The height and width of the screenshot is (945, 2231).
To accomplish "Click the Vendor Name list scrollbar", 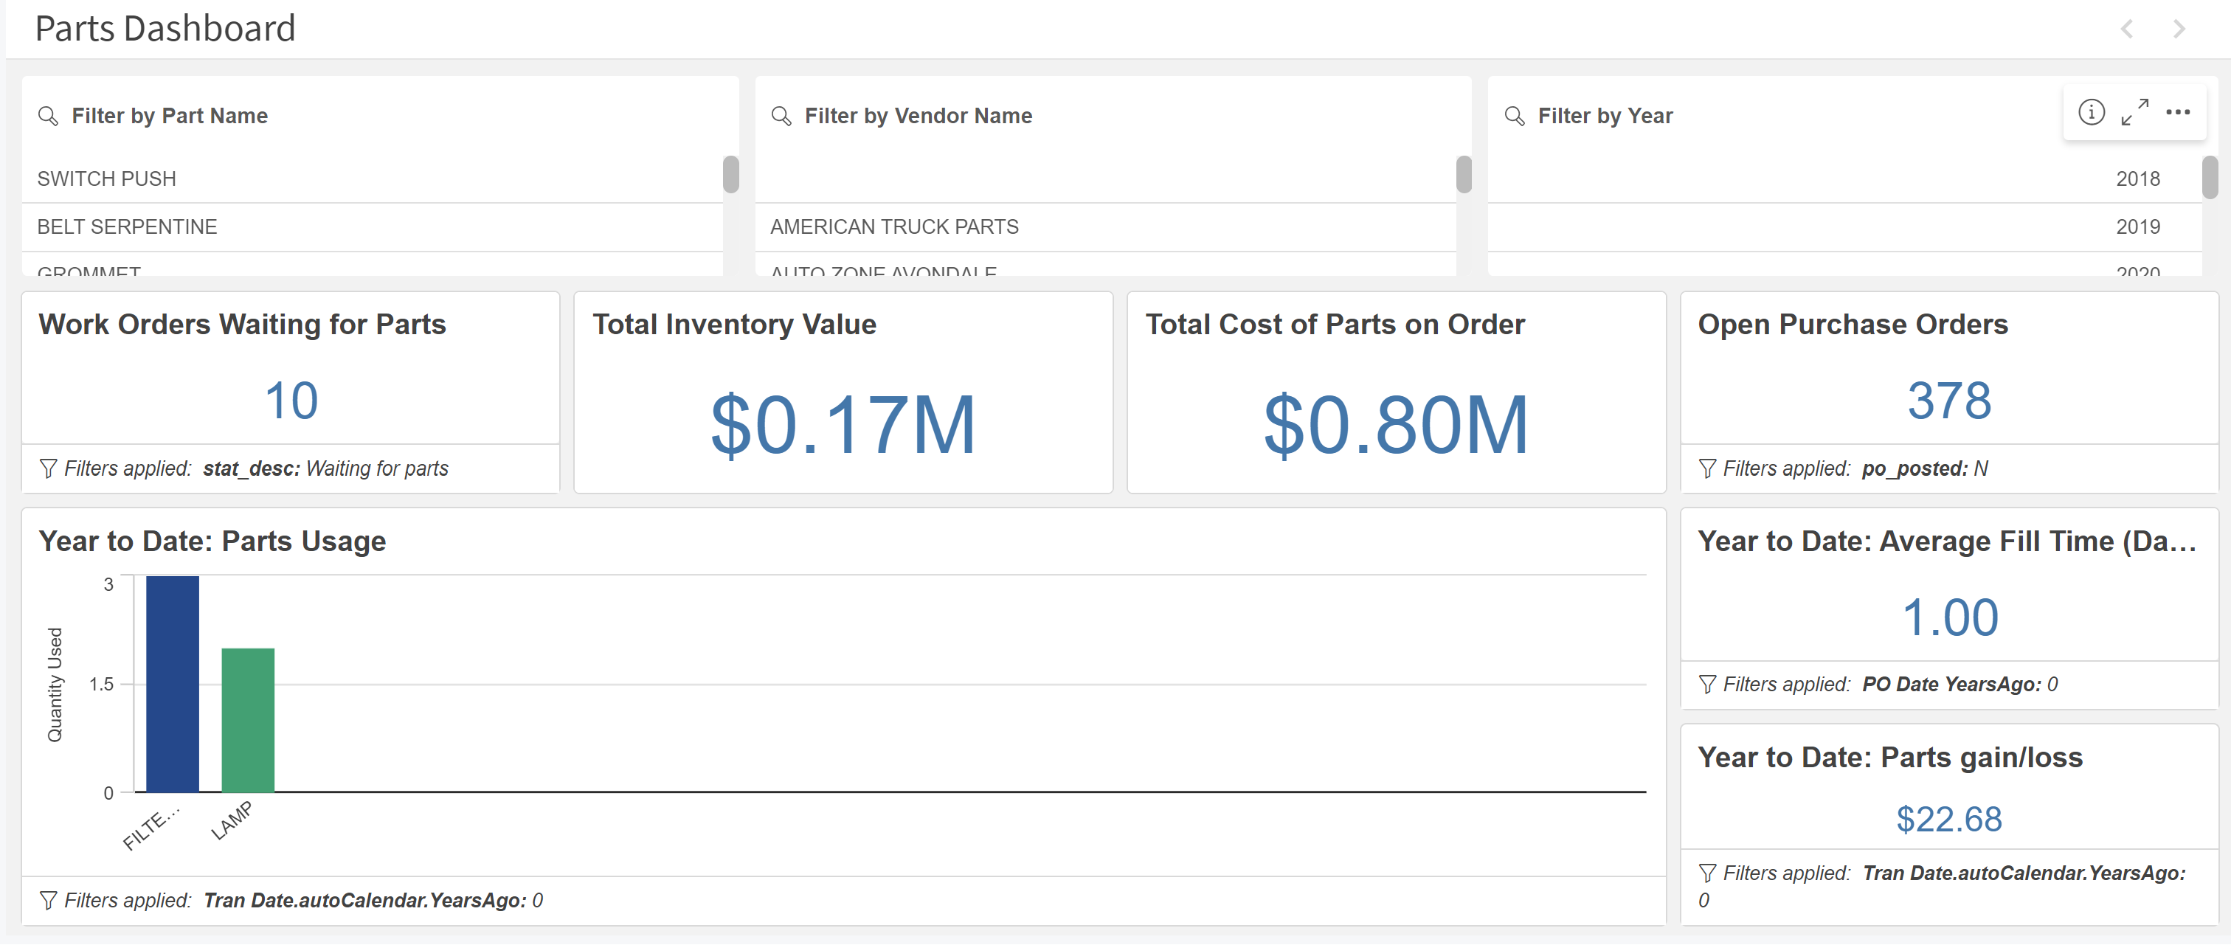I will click(x=1464, y=175).
